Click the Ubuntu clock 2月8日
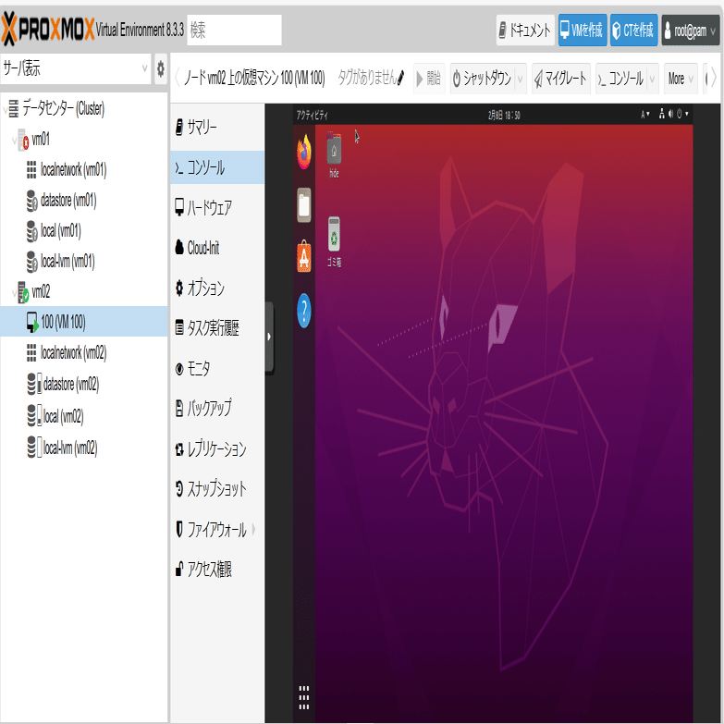Viewport: 724px width, 724px height. pos(504,115)
